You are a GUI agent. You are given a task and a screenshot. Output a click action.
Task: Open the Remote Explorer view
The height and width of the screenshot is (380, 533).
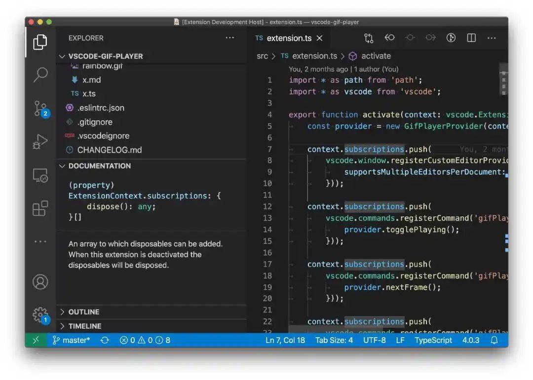click(40, 175)
